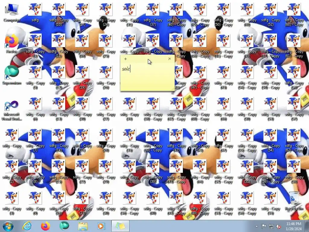Open Windows Media Player from the taskbar

(x=101, y=226)
